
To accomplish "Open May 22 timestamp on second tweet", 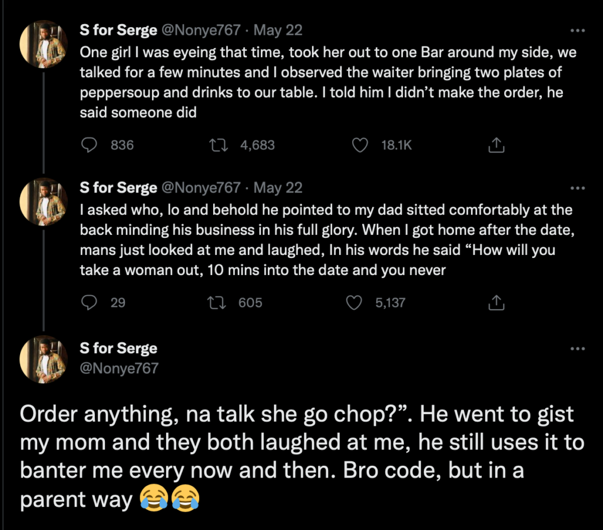I will 278,188.
